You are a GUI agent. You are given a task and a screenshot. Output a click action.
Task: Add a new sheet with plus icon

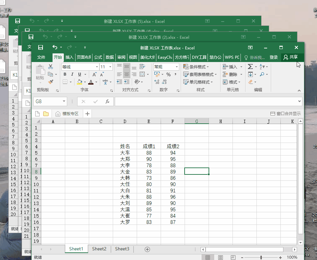pos(147,249)
